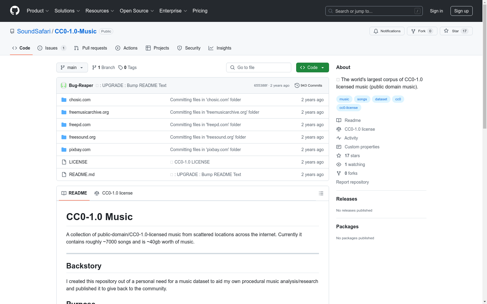
Task: Open the Security tab
Action: 189,48
